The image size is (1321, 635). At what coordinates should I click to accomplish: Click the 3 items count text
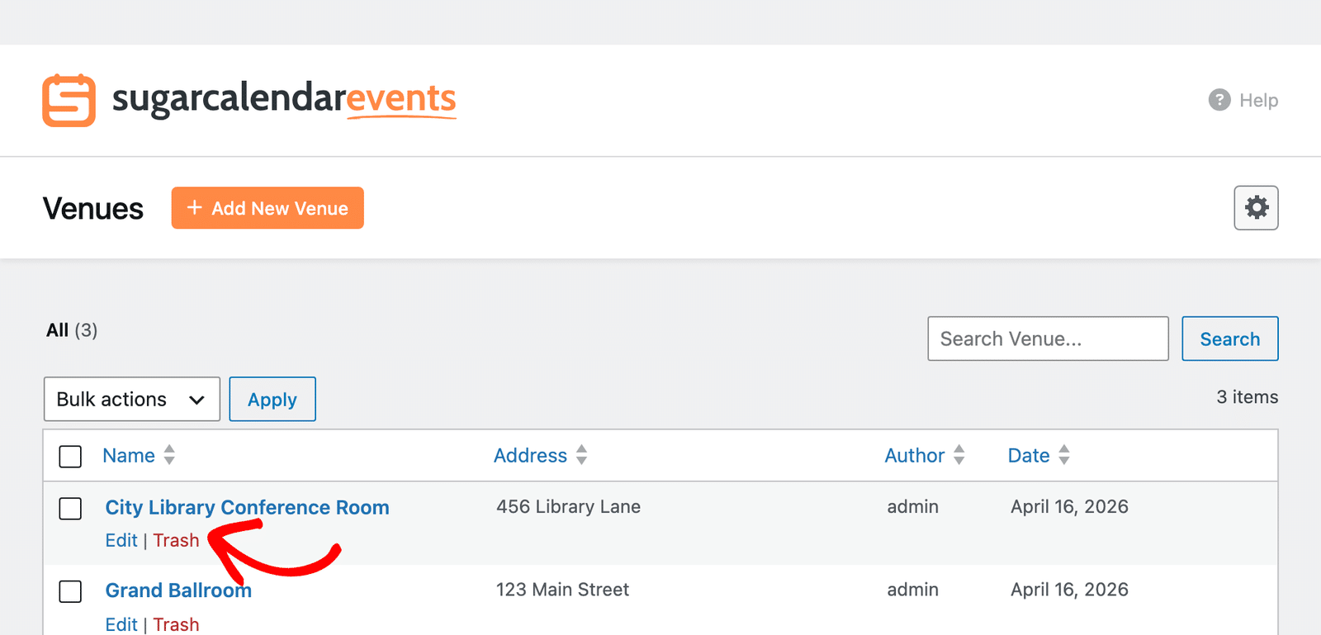tap(1247, 396)
